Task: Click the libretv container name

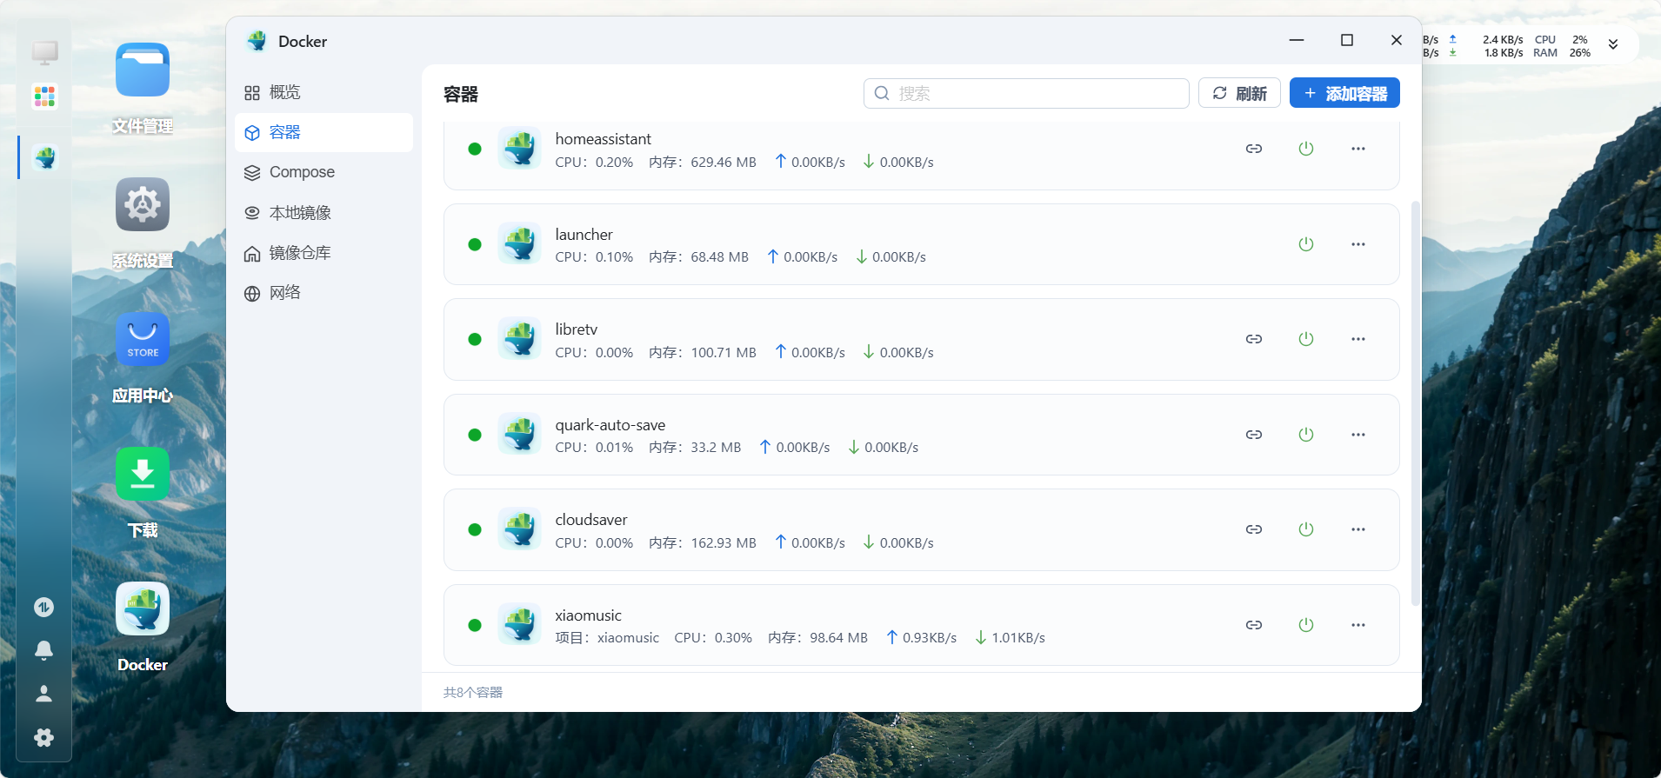Action: tap(577, 329)
